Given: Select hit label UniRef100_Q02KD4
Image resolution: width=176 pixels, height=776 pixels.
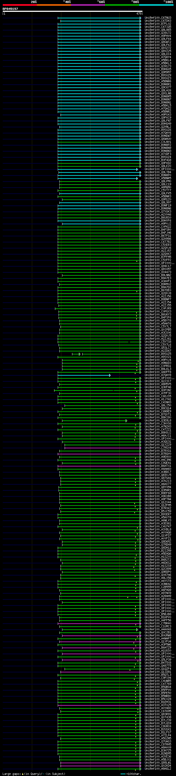Looking at the screenshot, I should click(x=158, y=766).
